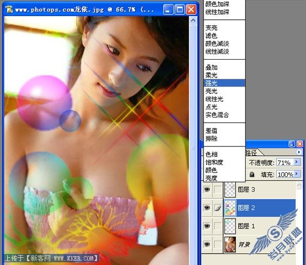The height and width of the screenshot is (265, 306).
Task: Pick 实色混合 blend mode
Action: [x=217, y=115]
